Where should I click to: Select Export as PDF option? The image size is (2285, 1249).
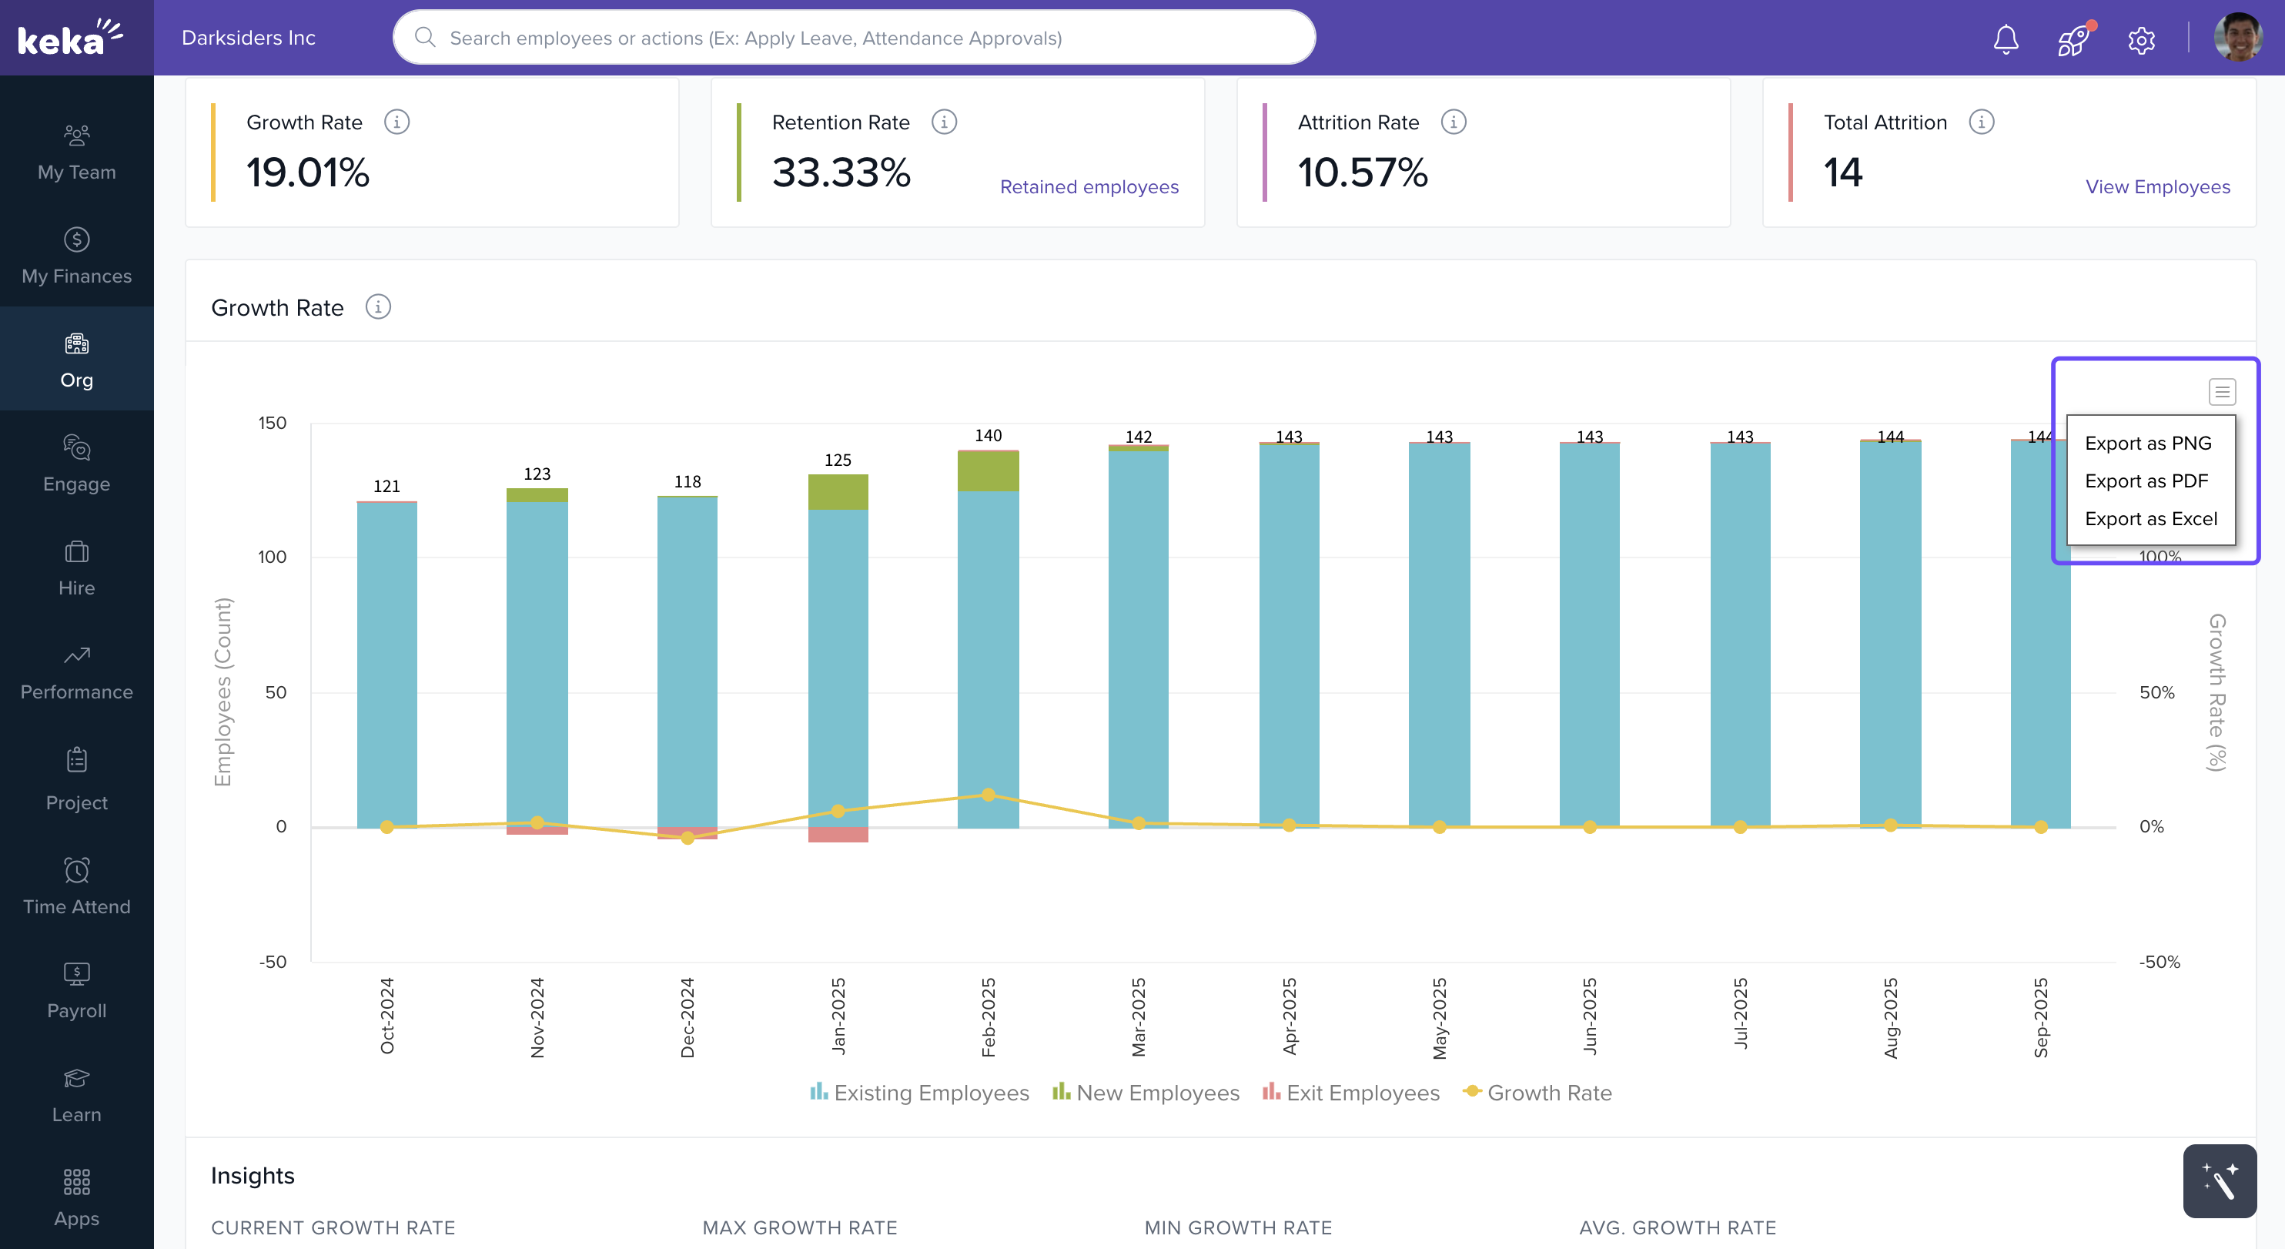coord(2146,481)
